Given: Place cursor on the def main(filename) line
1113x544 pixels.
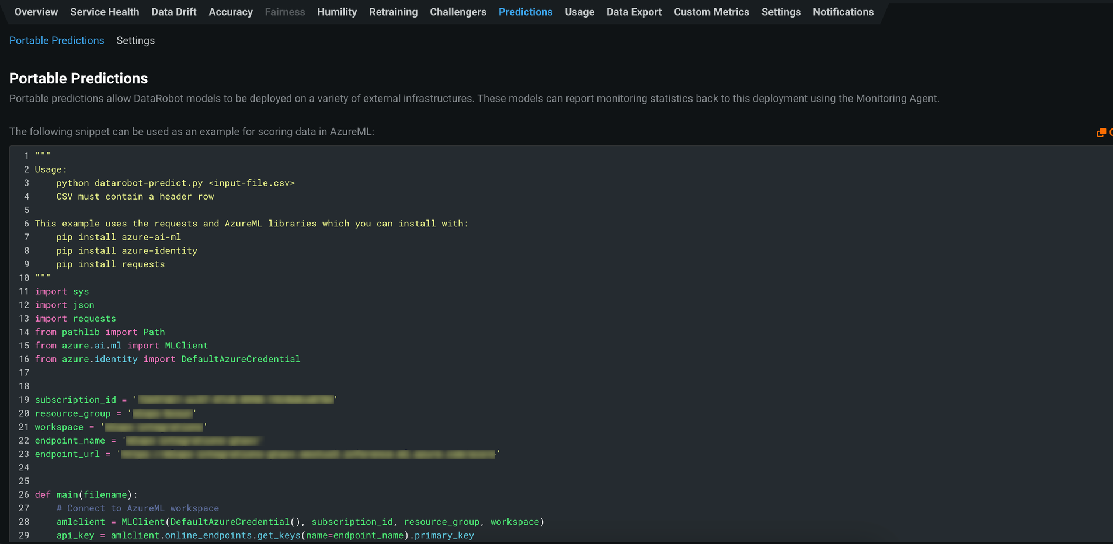Looking at the screenshot, I should (86, 494).
